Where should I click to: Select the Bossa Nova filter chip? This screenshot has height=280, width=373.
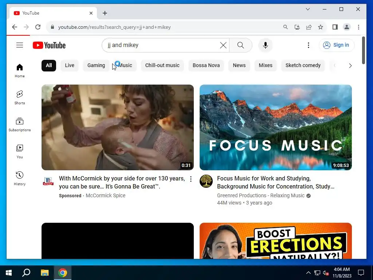206,66
